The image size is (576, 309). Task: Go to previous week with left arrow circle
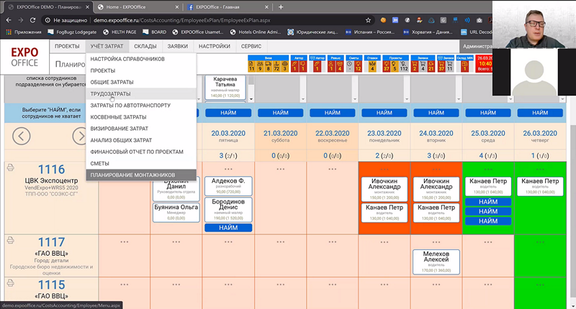22,136
